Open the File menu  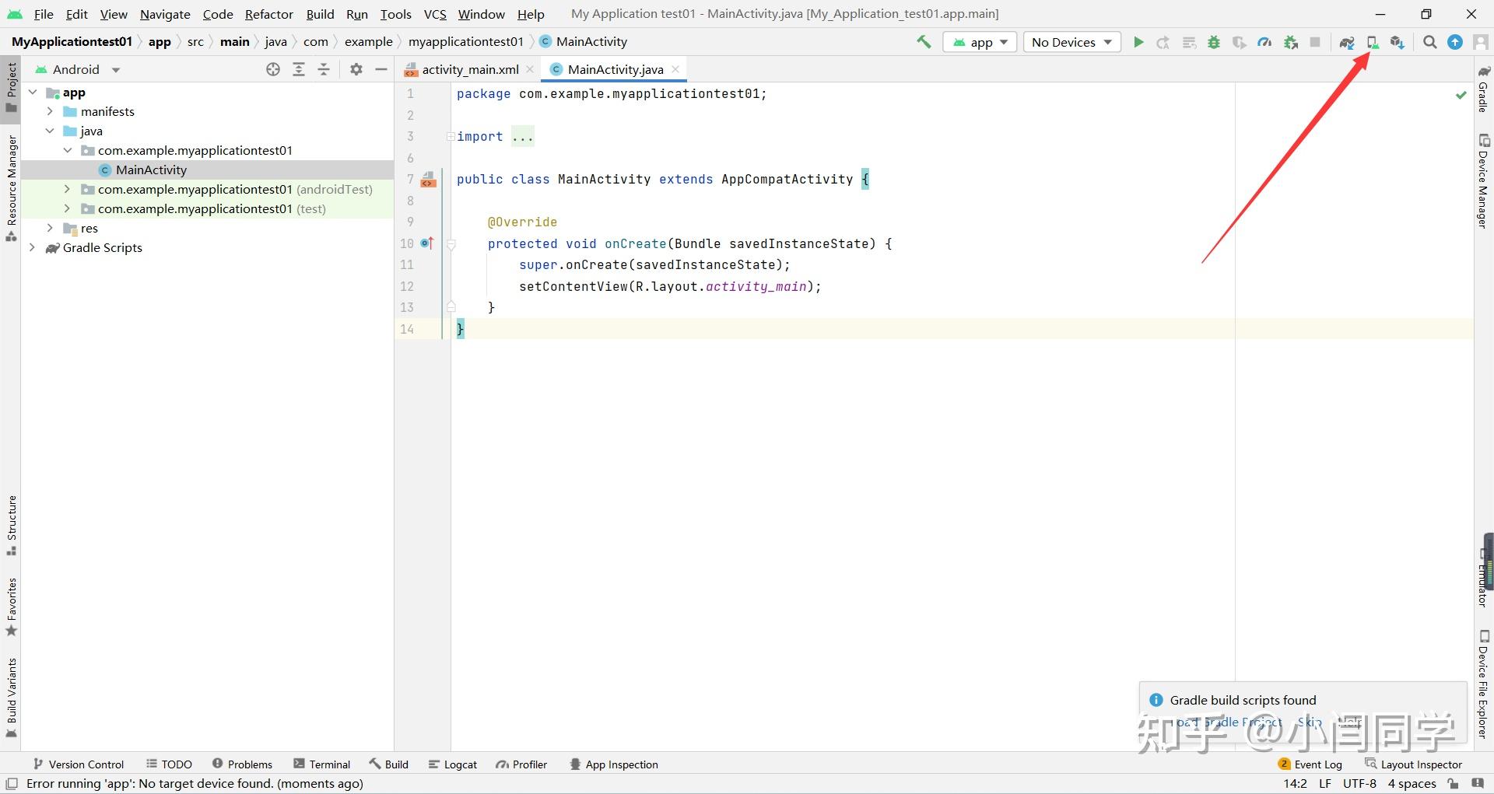tap(44, 14)
